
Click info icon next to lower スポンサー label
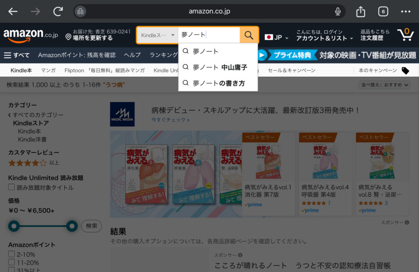click(x=240, y=255)
